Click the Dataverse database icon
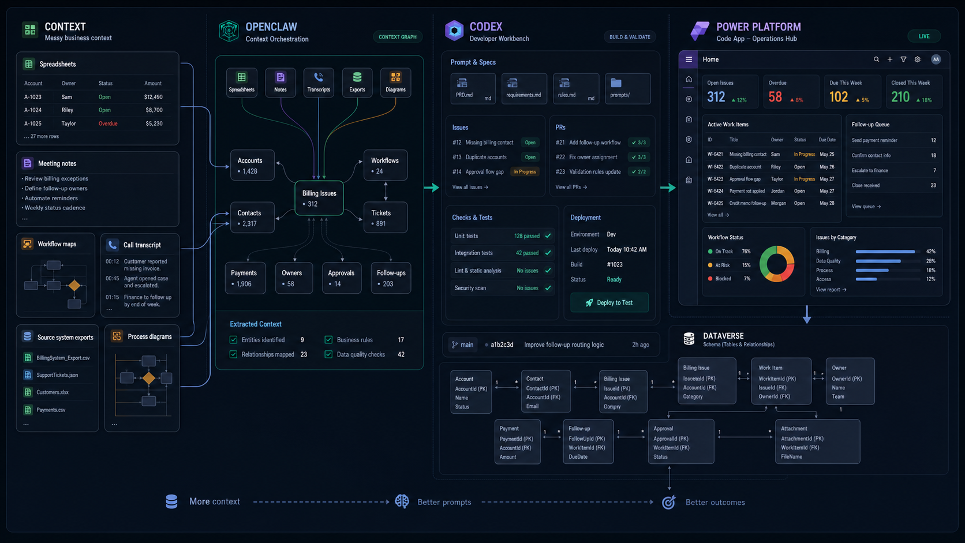The image size is (965, 543). (x=689, y=339)
